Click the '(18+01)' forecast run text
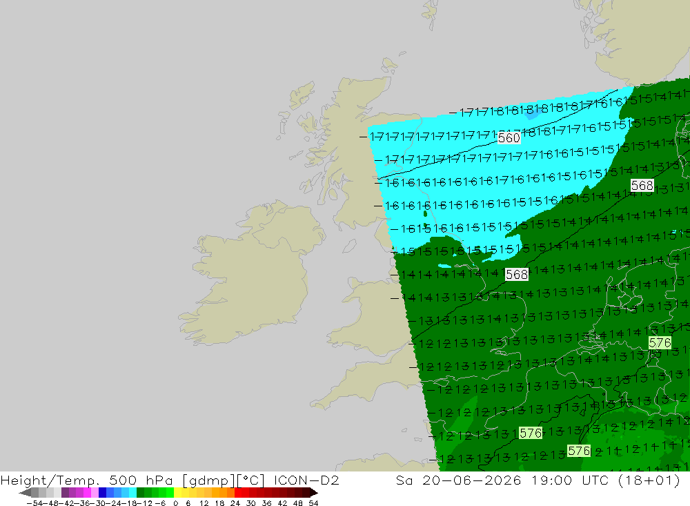The height and width of the screenshot is (506, 690). tap(649, 480)
